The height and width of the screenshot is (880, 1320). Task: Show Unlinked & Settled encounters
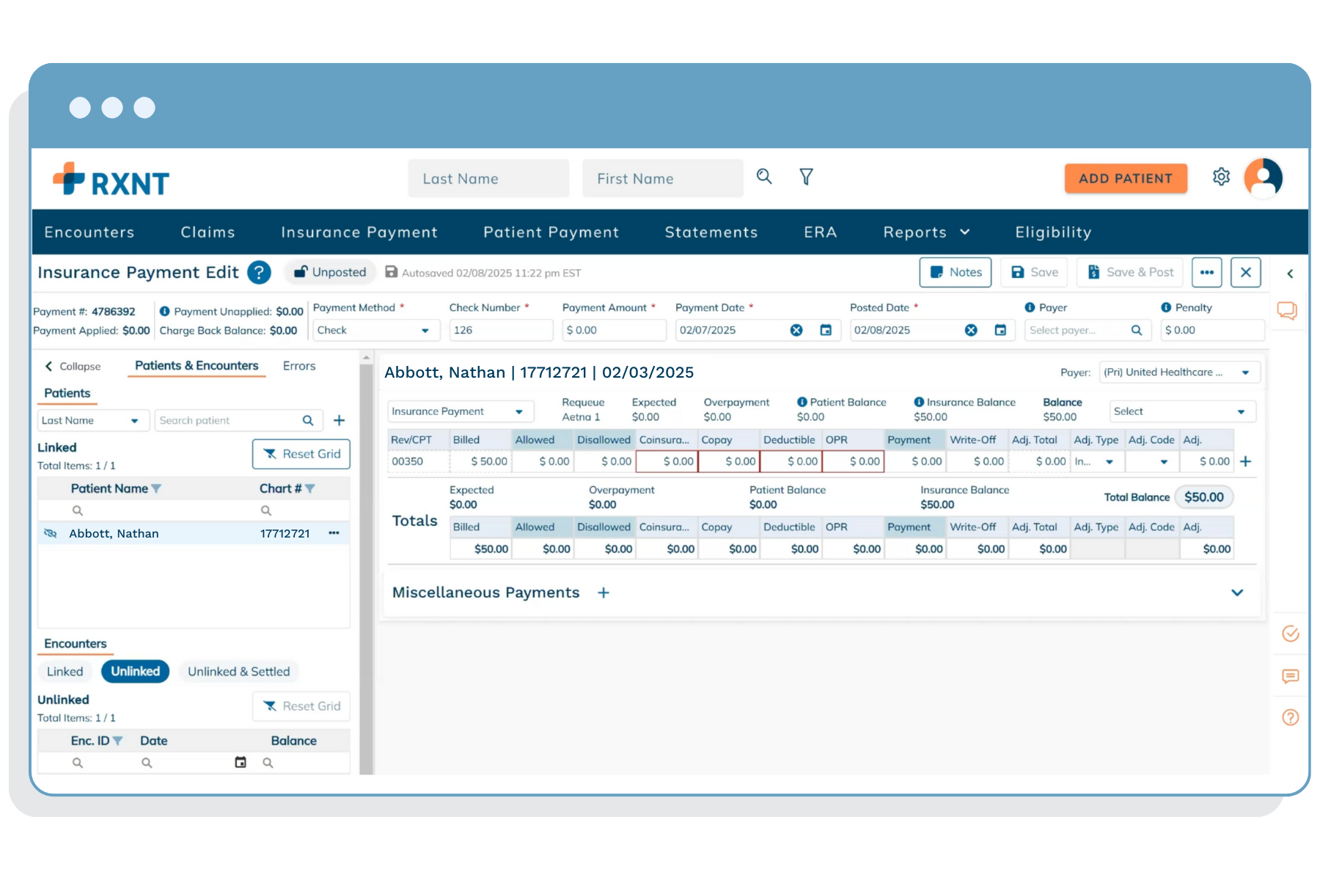click(x=238, y=672)
